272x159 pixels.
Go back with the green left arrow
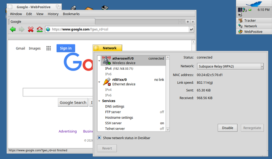pos(13,29)
